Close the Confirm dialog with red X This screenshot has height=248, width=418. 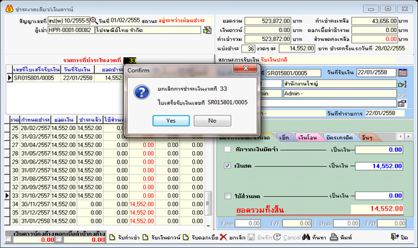(245, 68)
